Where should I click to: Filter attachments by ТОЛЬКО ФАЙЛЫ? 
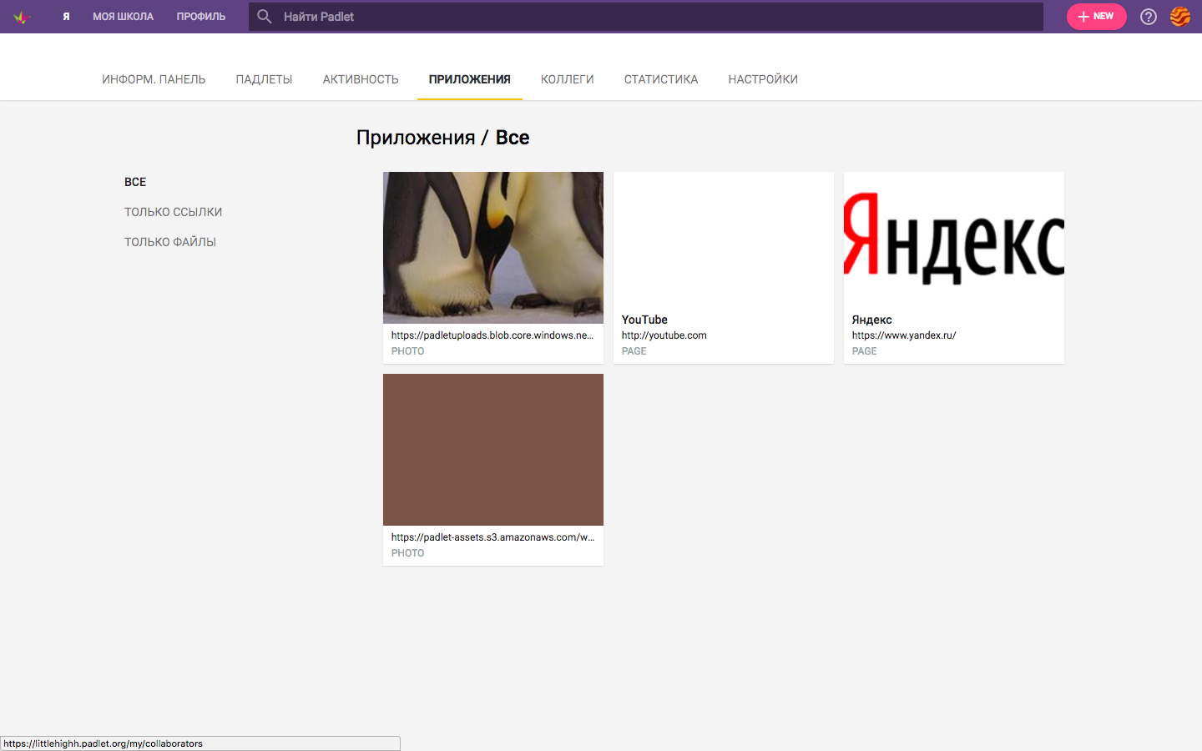point(170,241)
